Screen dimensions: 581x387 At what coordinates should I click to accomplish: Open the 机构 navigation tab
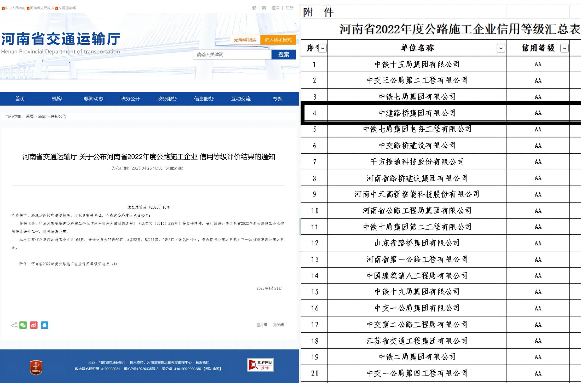[57, 99]
